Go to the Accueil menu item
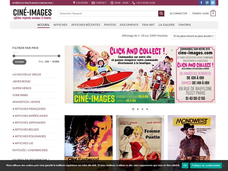This screenshot has height=171, width=228. pyautogui.click(x=43, y=25)
